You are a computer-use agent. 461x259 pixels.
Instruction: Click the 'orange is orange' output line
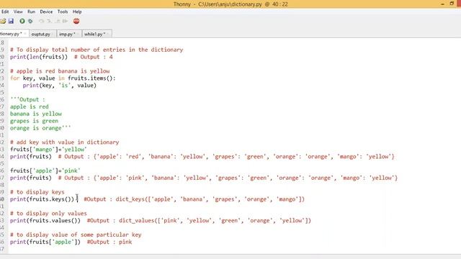click(x=40, y=128)
